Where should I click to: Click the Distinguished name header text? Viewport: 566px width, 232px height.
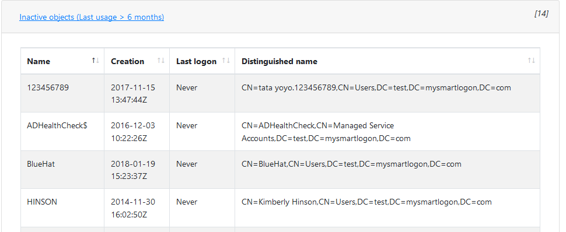(279, 61)
